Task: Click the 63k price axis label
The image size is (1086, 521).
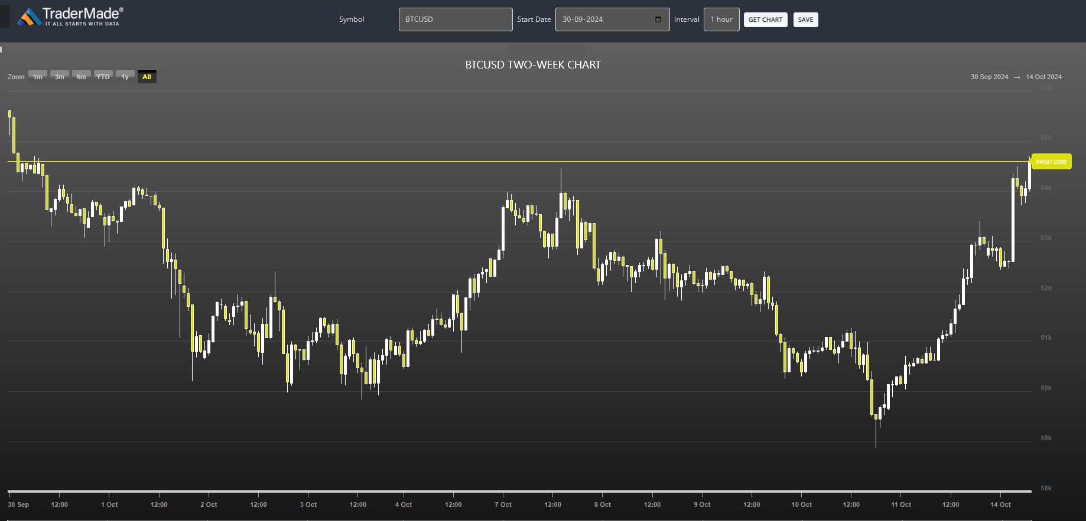Action: pos(1046,238)
